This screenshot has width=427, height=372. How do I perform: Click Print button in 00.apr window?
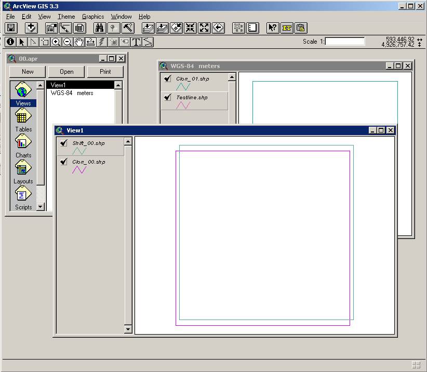pyautogui.click(x=105, y=72)
